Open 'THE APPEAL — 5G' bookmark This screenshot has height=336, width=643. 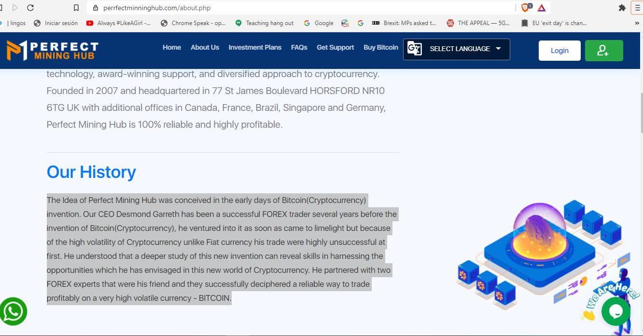coord(478,23)
